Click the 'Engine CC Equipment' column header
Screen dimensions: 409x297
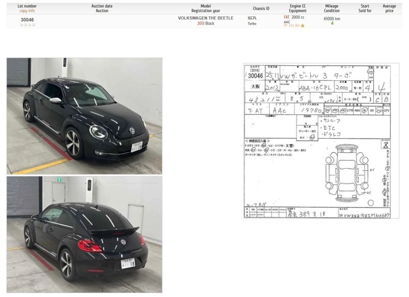(298, 8)
